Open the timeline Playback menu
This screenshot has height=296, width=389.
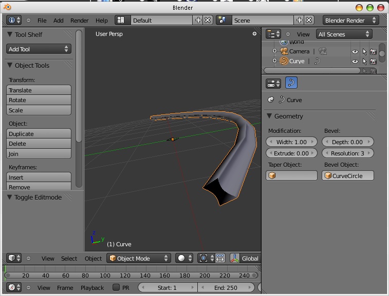coord(92,288)
